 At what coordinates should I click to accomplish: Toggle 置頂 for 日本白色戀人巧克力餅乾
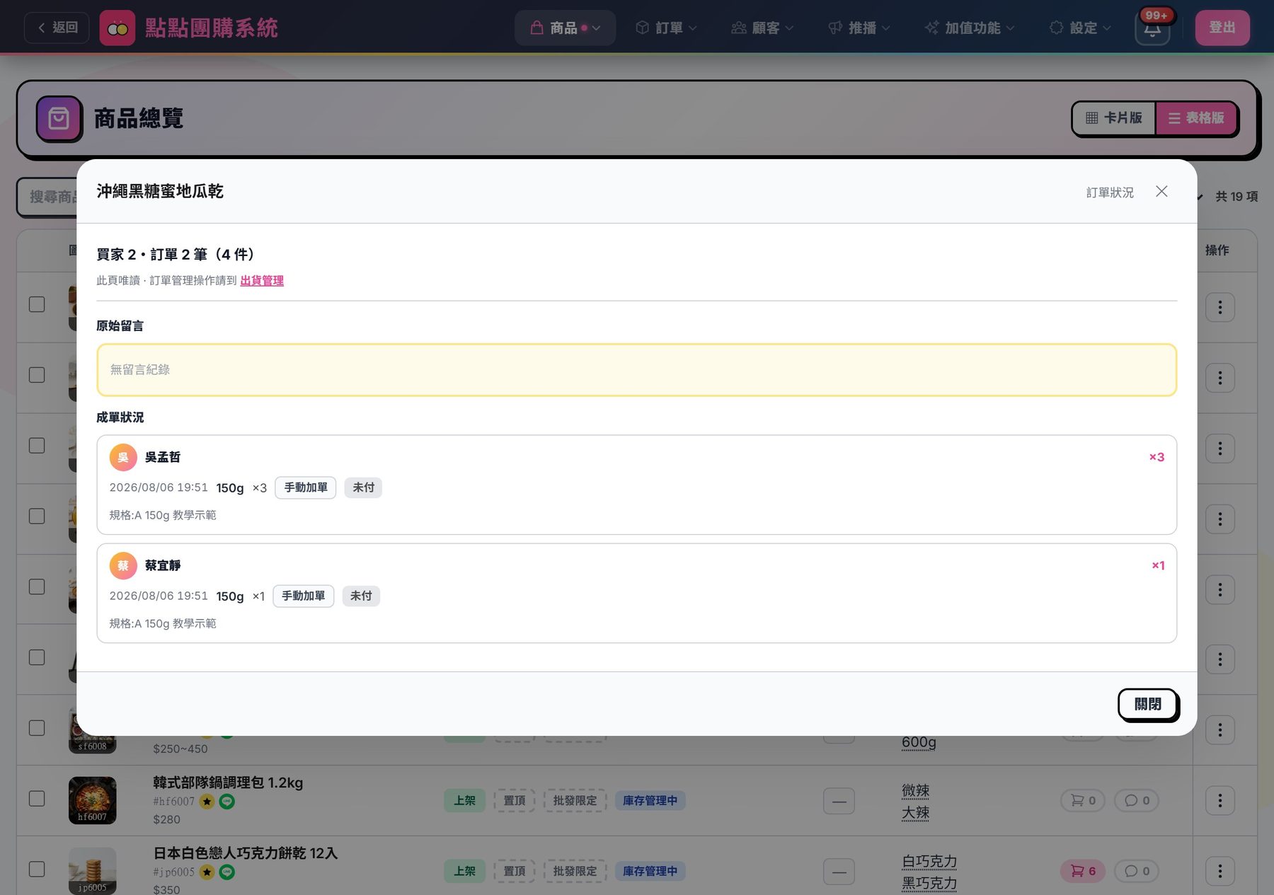515,871
